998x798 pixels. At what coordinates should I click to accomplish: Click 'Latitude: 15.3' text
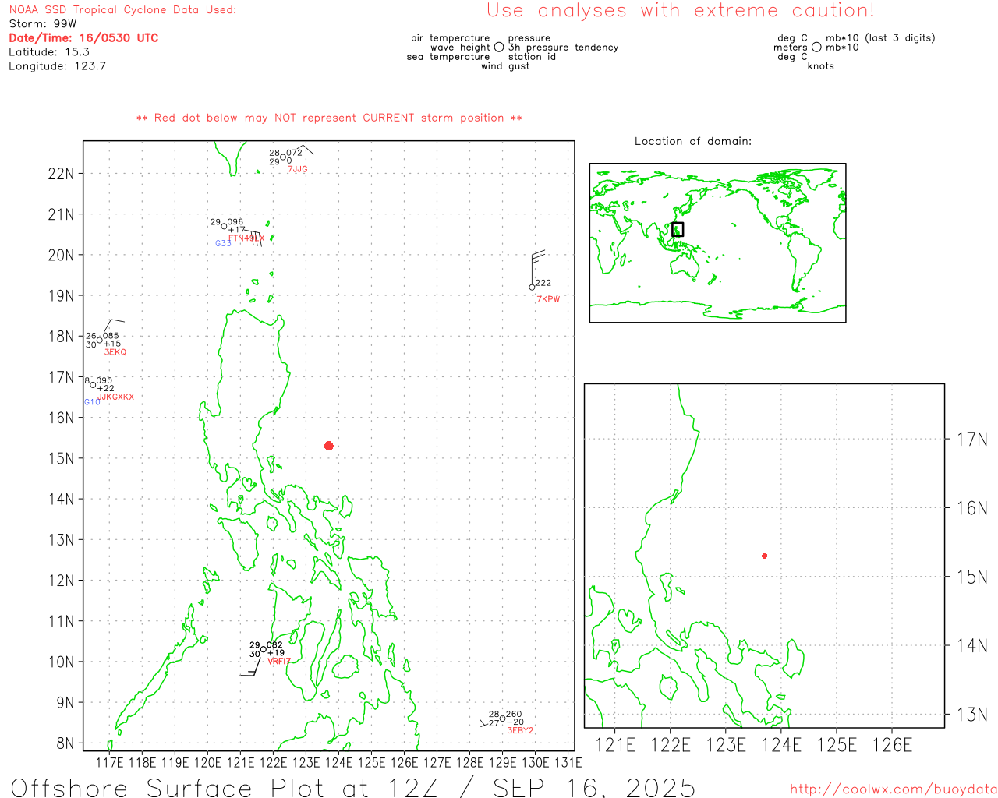pos(49,52)
